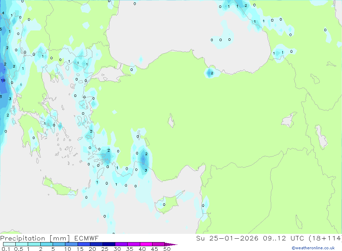Select the 15–20 mm royal blue swatch
The image size is (342, 251).
click(x=84, y=244)
